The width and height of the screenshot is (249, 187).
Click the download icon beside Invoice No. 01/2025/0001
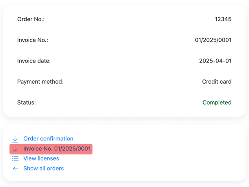[15, 149]
